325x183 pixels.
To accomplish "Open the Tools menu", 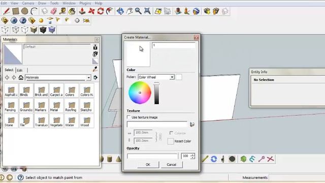I will [x=54, y=3].
